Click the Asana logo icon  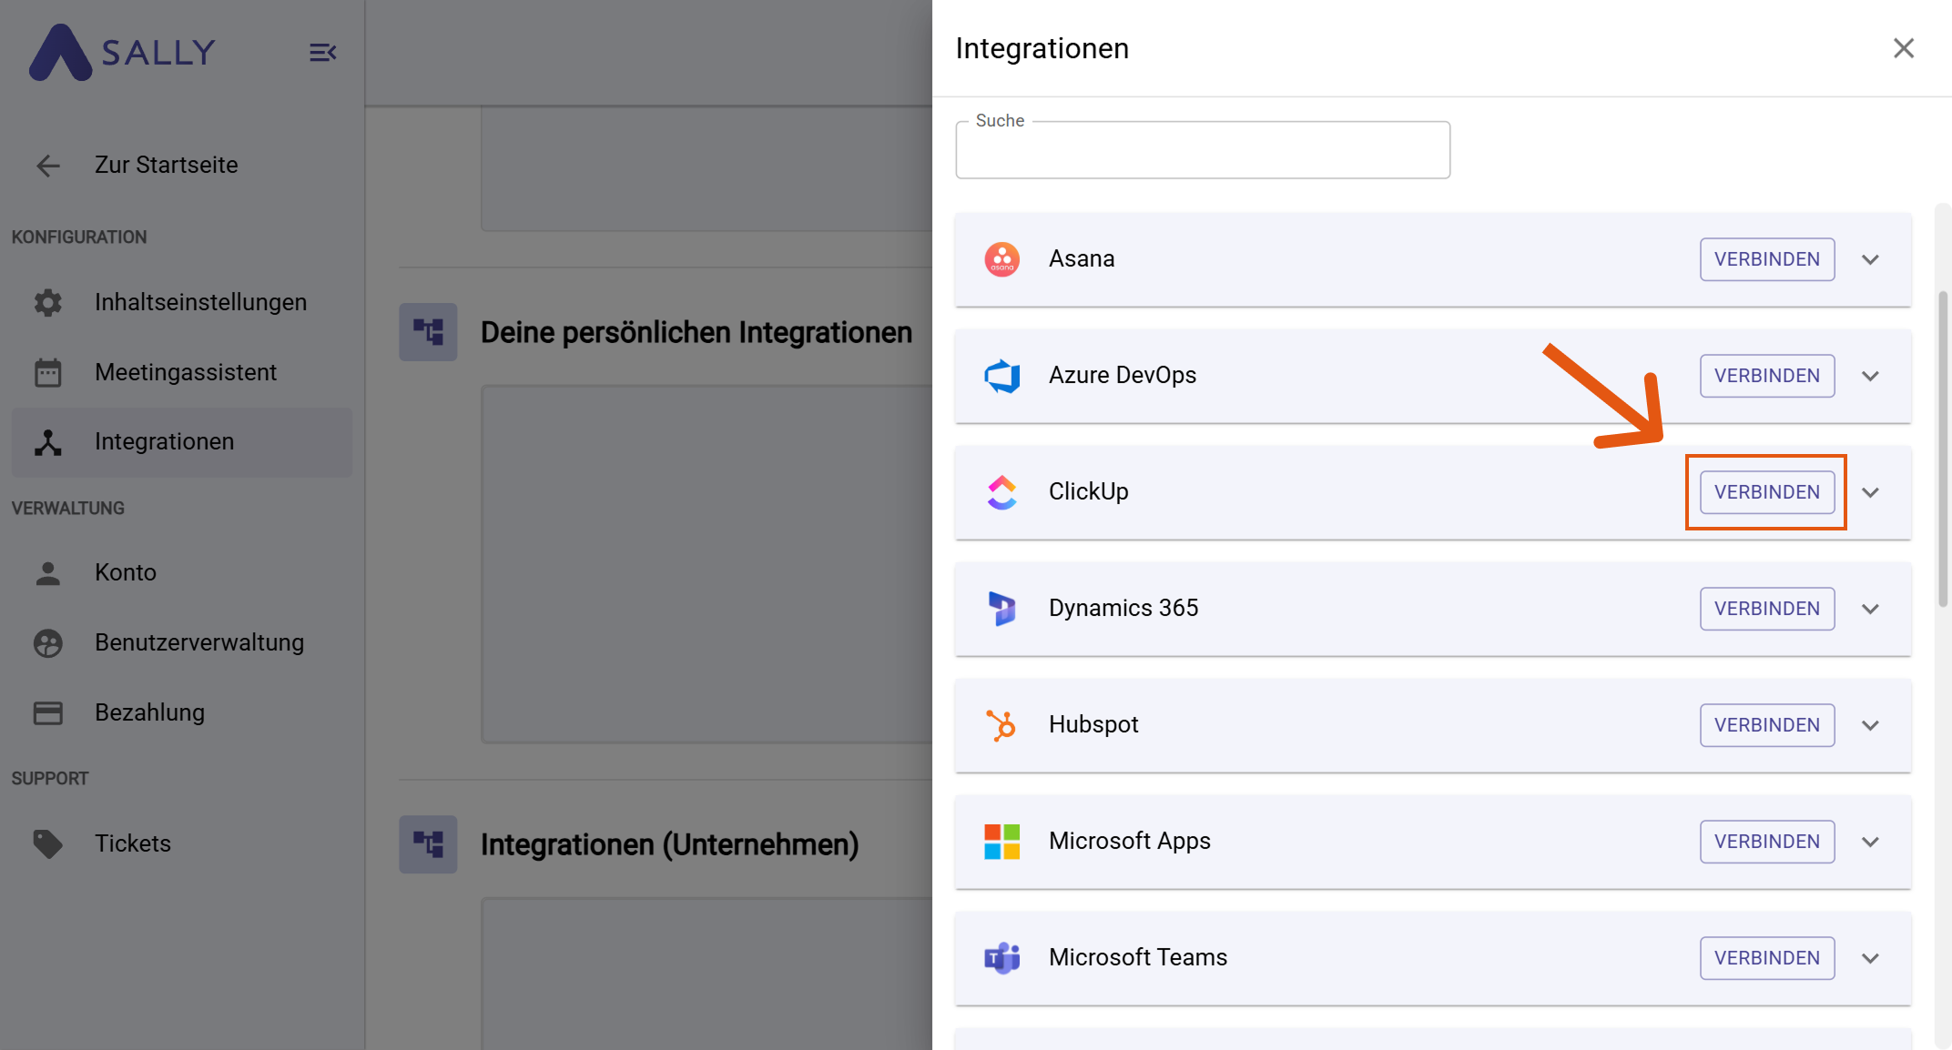(x=1002, y=259)
